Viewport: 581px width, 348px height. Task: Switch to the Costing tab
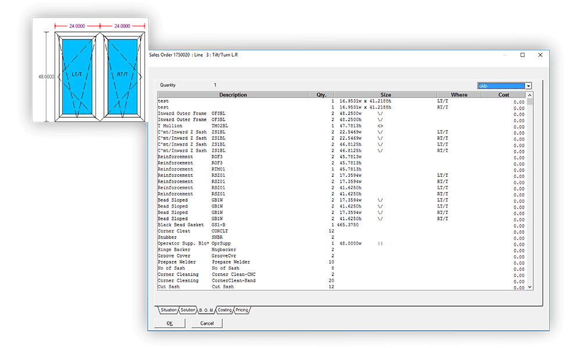pyautogui.click(x=224, y=310)
